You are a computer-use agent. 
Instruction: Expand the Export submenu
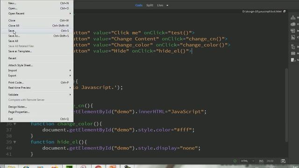(37, 76)
